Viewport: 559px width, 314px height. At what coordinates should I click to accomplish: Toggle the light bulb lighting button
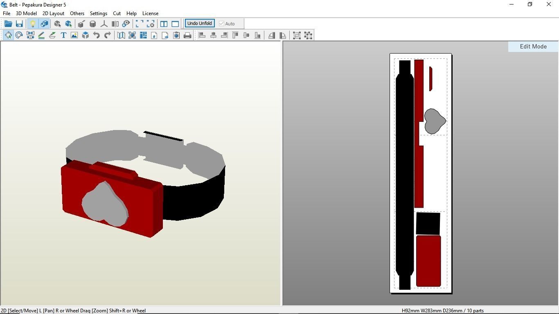click(33, 24)
